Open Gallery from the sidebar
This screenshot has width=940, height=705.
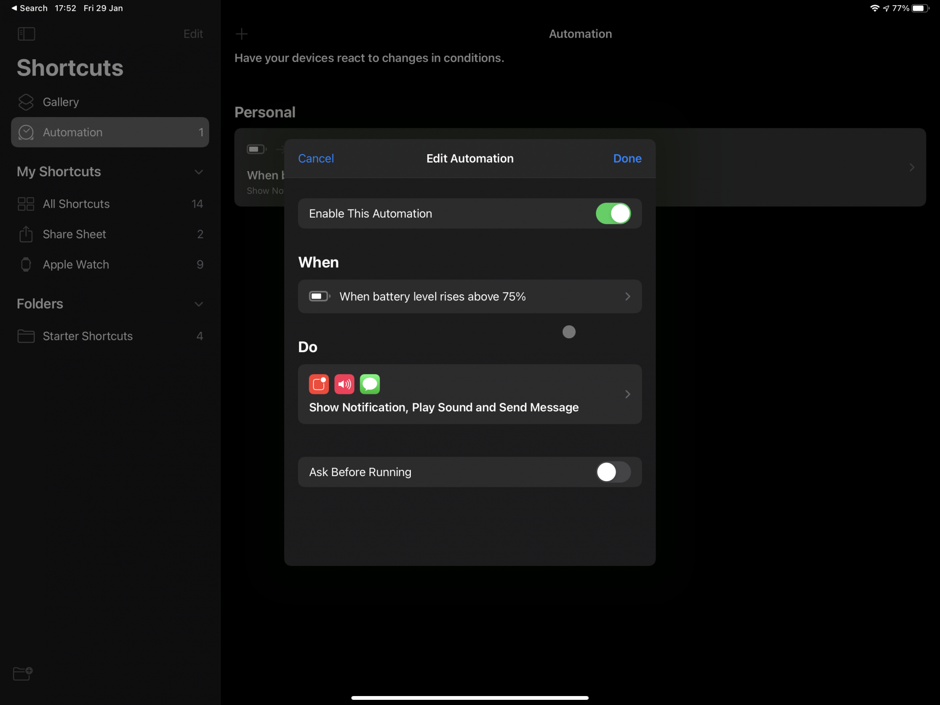(x=61, y=102)
